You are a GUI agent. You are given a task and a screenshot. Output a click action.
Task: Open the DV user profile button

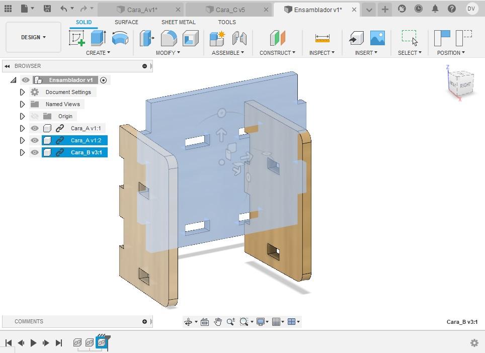pyautogui.click(x=471, y=9)
